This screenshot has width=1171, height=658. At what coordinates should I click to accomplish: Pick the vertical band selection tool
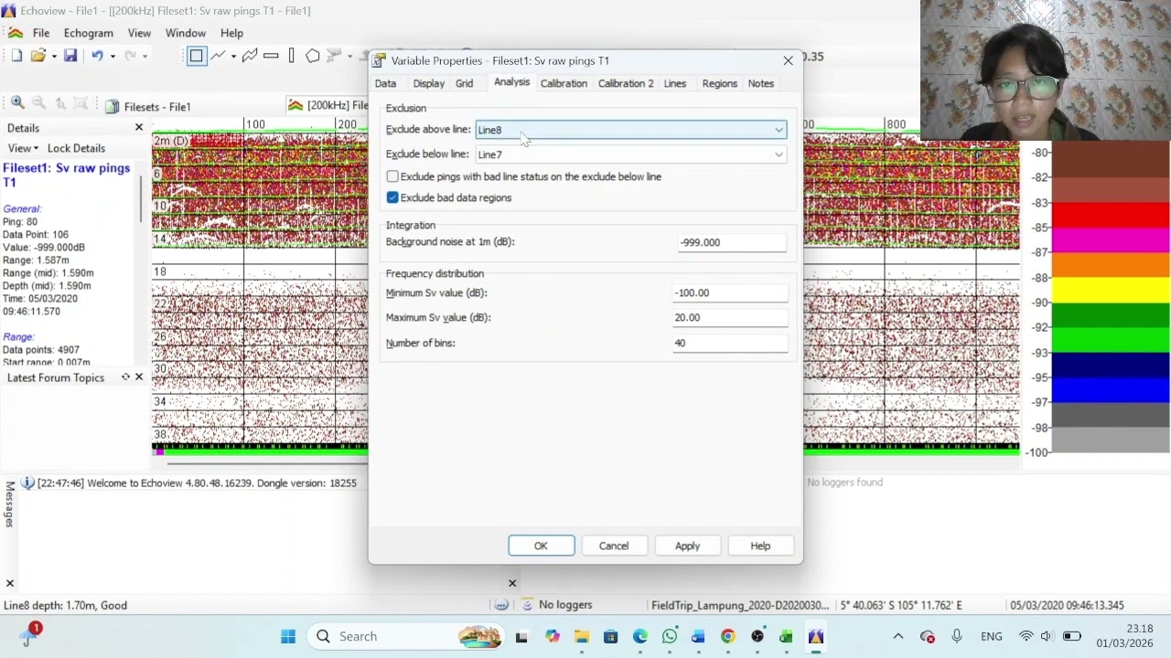coord(292,56)
